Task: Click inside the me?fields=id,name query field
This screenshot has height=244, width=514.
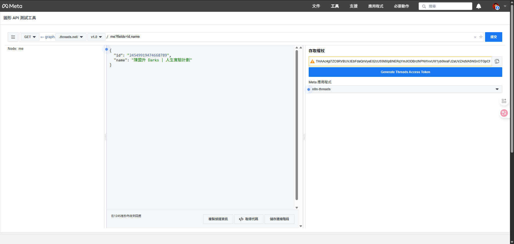Action: point(125,37)
